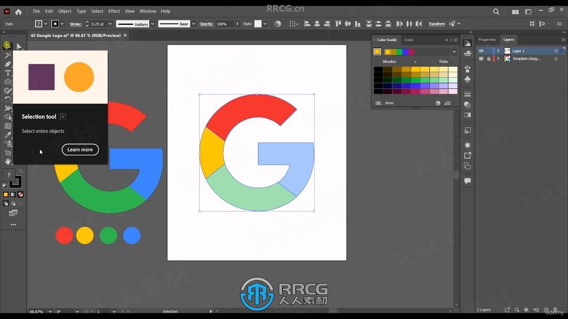The height and width of the screenshot is (319, 568).
Task: Open the Brushes panel icon in dock
Action: [x=467, y=69]
